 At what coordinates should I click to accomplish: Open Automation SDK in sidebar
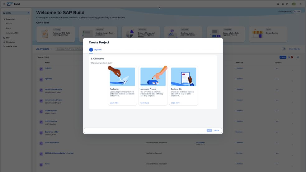tap(12, 33)
